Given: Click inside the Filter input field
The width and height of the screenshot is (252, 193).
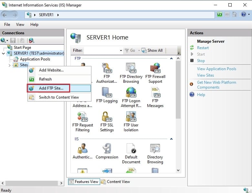Looking at the screenshot, I should pos(102,50).
